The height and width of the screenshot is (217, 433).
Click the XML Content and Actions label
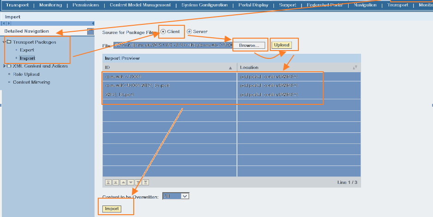tap(40, 66)
